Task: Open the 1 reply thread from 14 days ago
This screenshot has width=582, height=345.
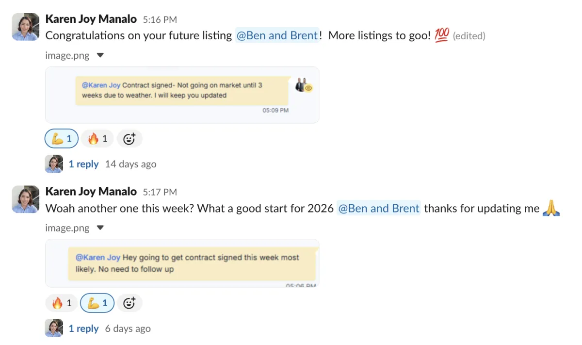Action: 83,164
